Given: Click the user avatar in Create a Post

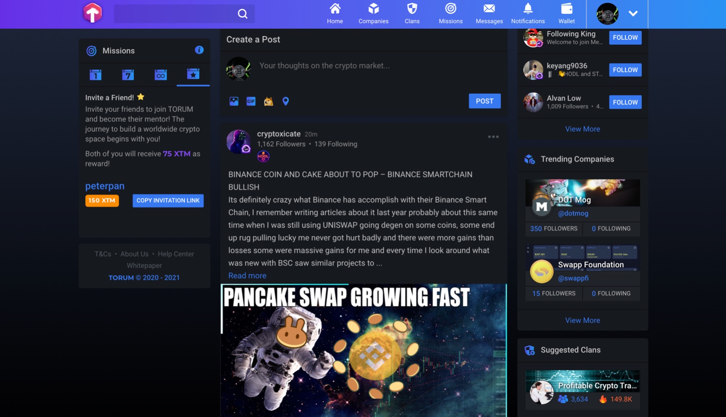Looking at the screenshot, I should (238, 69).
